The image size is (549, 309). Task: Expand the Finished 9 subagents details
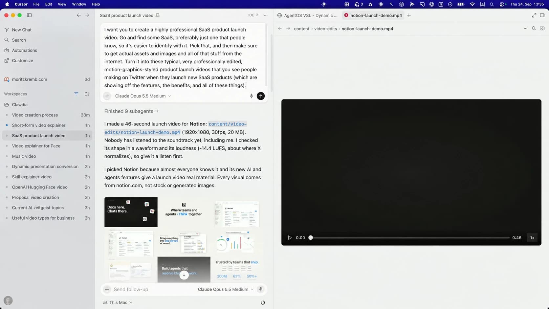pos(132,111)
